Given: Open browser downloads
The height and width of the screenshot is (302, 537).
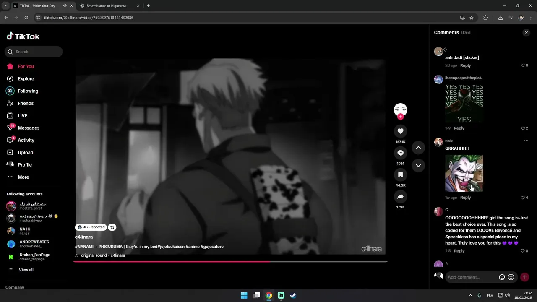Looking at the screenshot, I should (501, 18).
